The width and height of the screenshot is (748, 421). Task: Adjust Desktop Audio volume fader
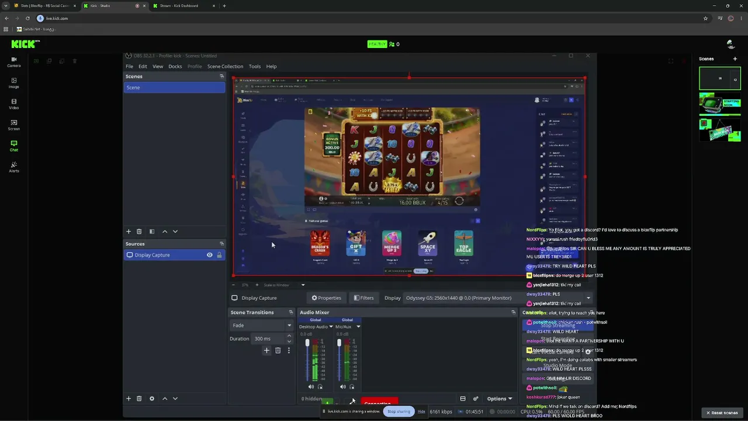click(x=307, y=343)
